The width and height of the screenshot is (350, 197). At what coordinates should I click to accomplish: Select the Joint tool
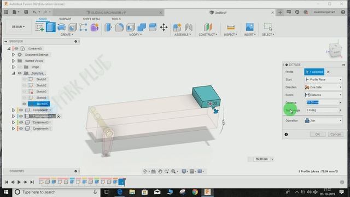(x=189, y=27)
